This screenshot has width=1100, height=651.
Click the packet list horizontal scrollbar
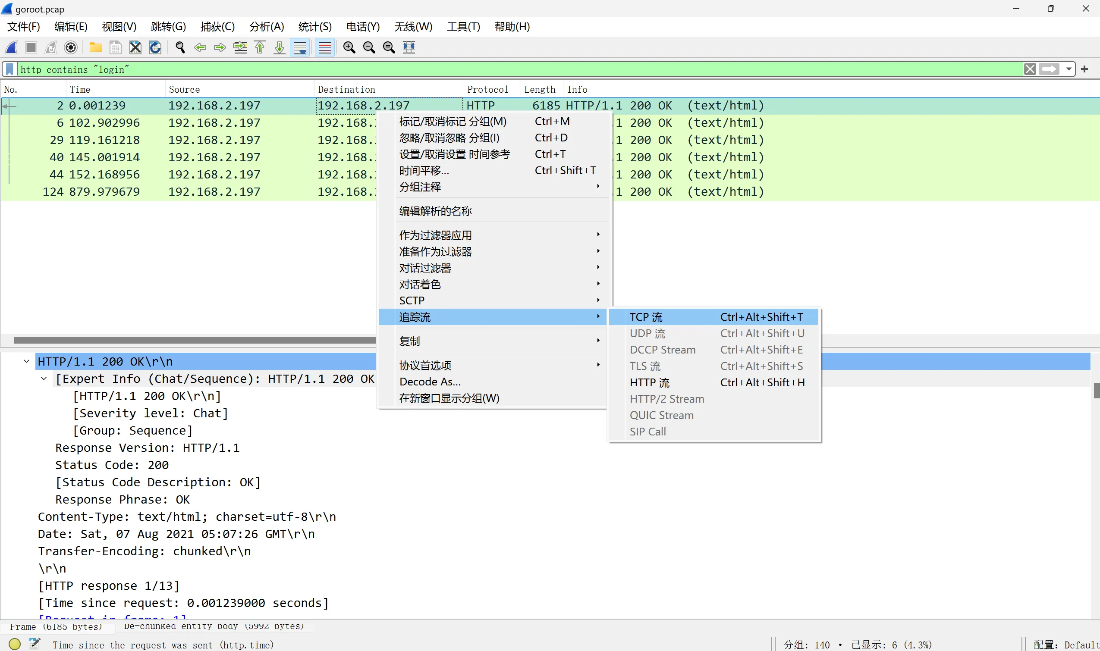(x=193, y=340)
